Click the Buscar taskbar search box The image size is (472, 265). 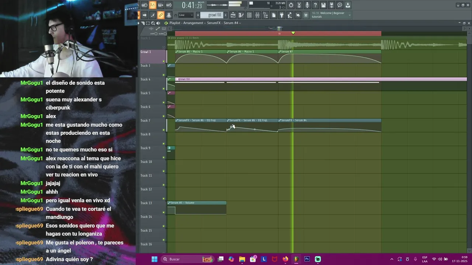pos(187,259)
